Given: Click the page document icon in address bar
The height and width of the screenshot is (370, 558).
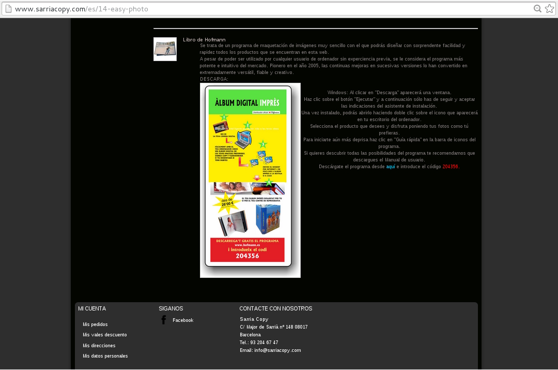Looking at the screenshot, I should [x=8, y=9].
